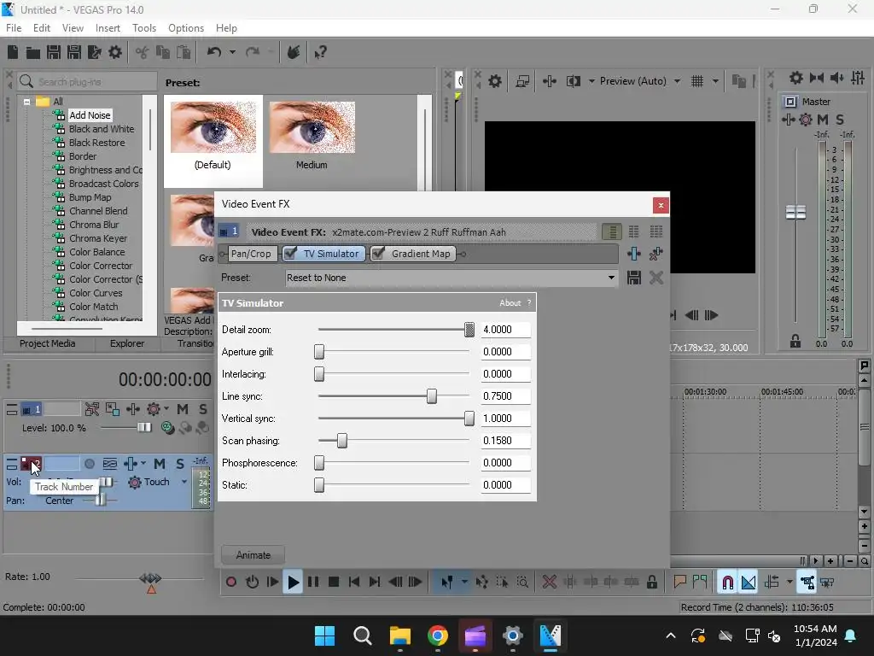Select Chroma Keyer in plug-in list
This screenshot has height=656, width=874.
point(98,238)
